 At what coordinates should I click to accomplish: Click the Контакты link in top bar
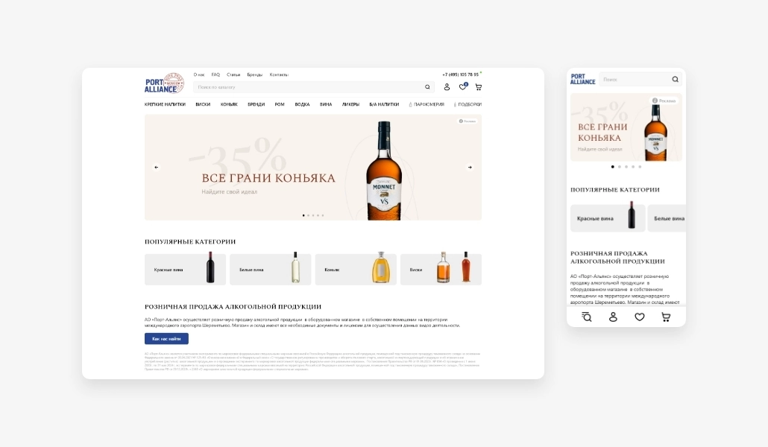pos(279,74)
